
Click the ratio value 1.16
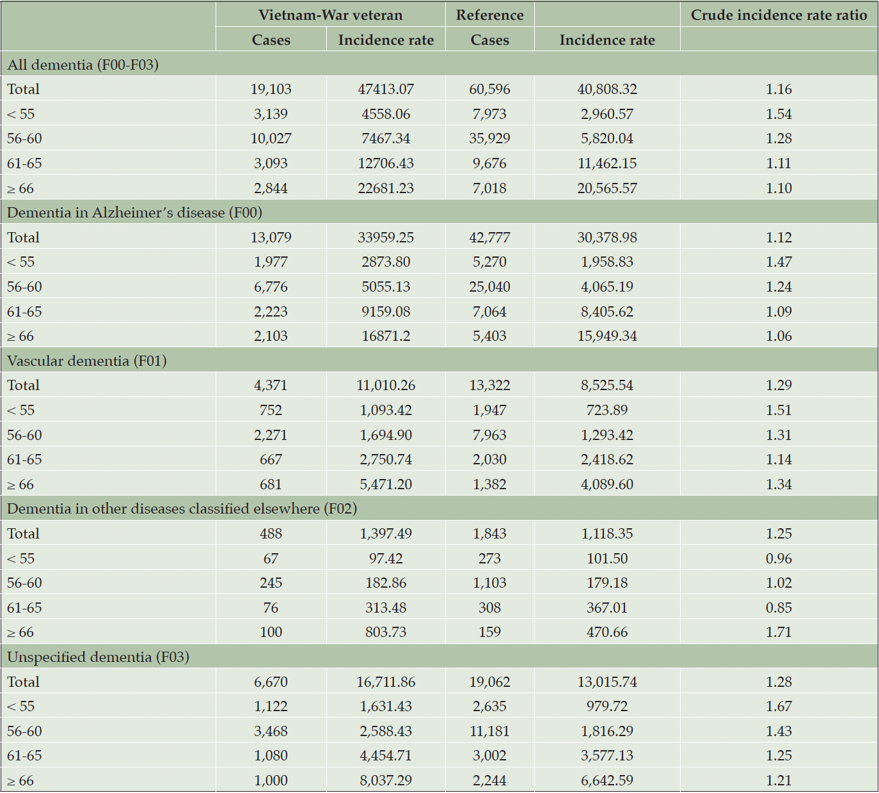779,89
